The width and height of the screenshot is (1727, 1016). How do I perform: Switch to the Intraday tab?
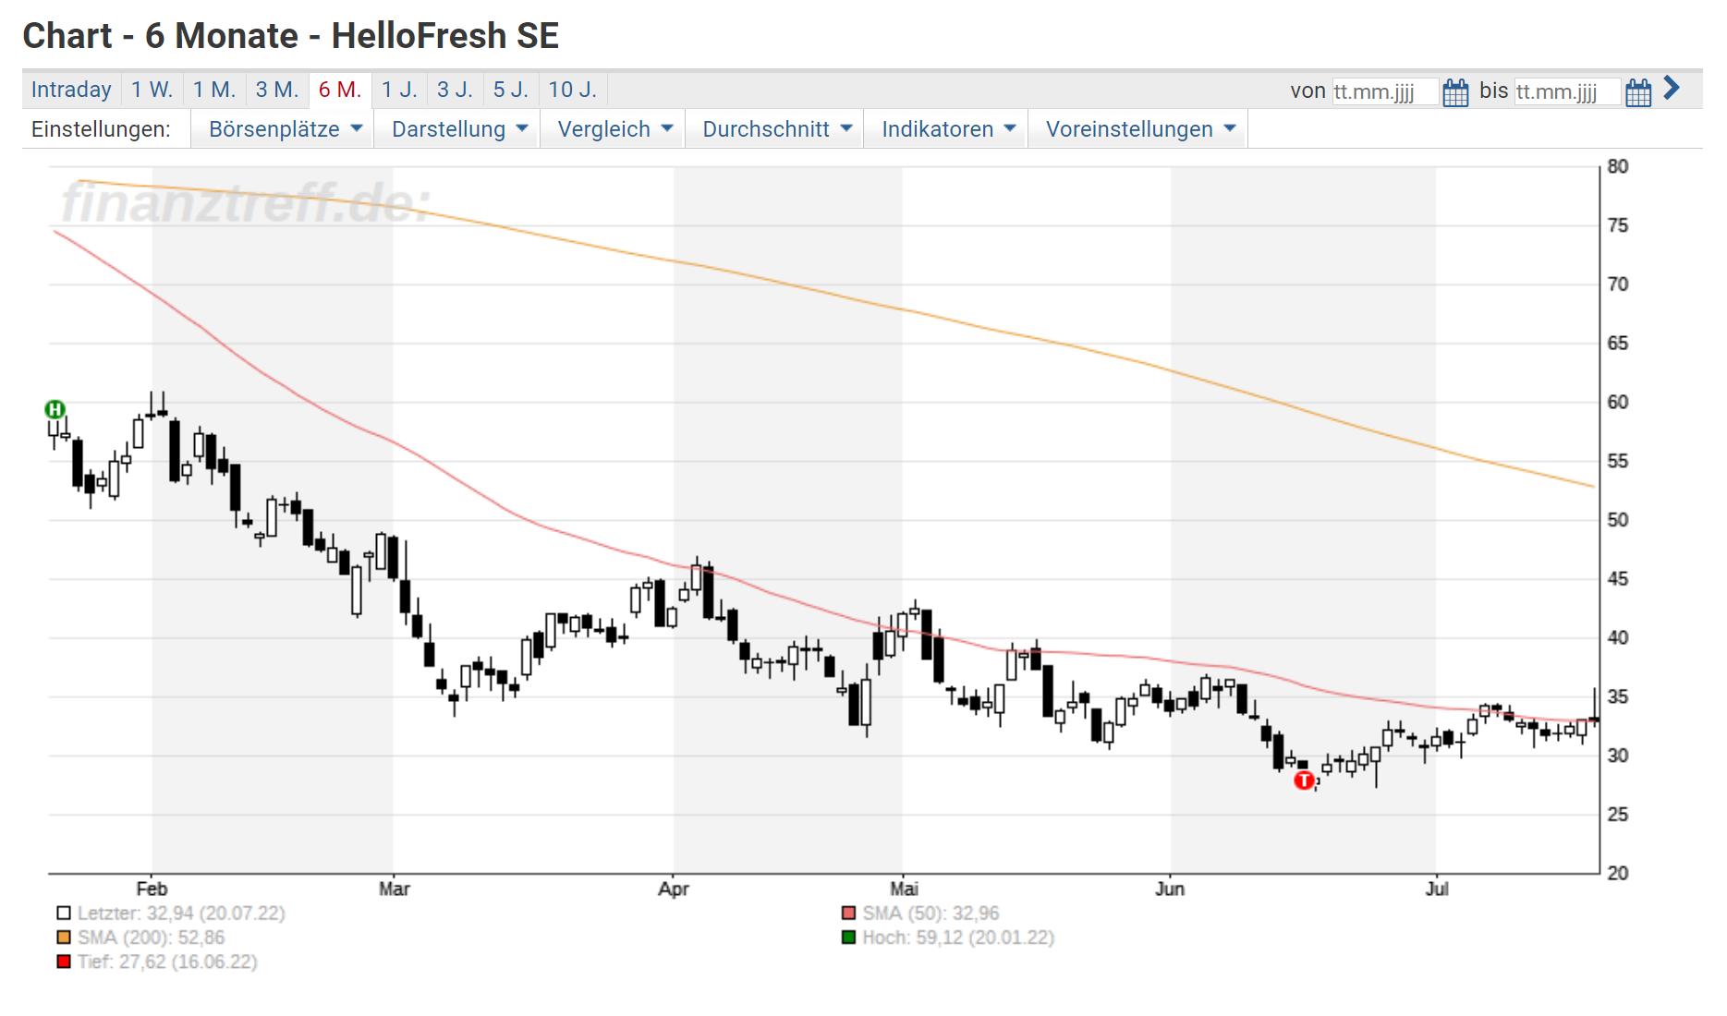[71, 90]
